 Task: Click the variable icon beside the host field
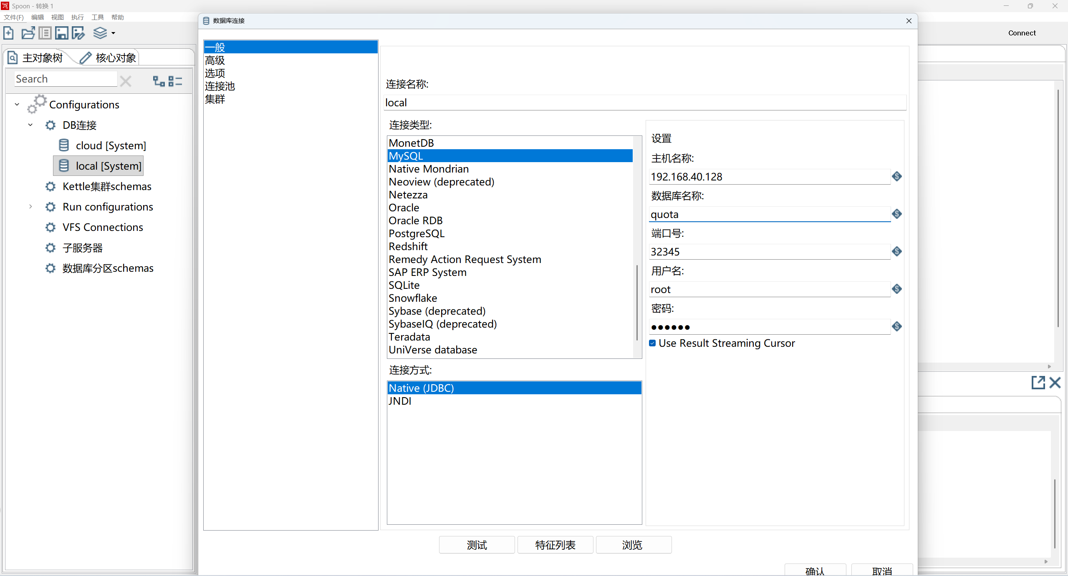point(896,176)
